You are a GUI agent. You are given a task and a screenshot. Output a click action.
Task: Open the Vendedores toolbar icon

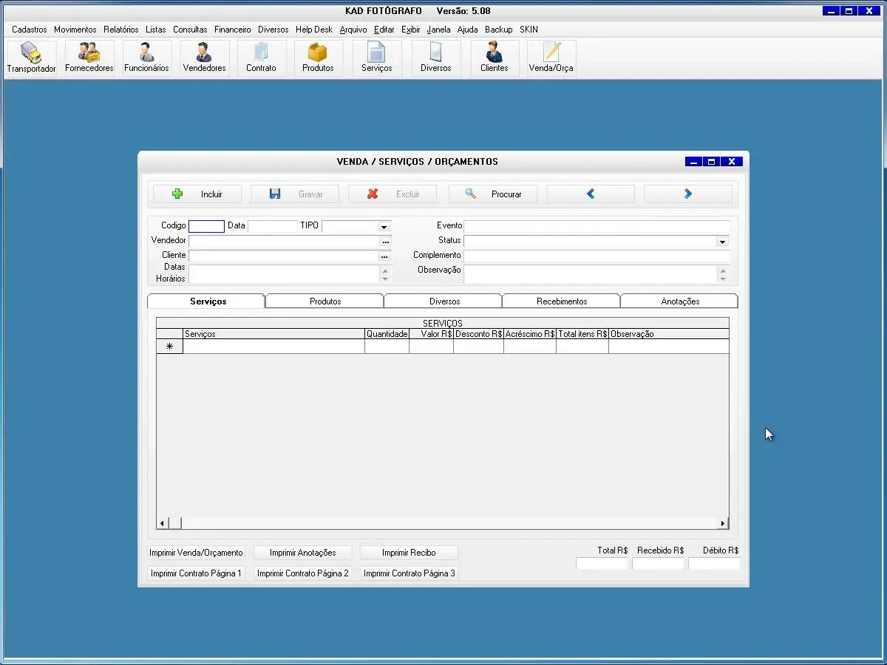click(204, 58)
